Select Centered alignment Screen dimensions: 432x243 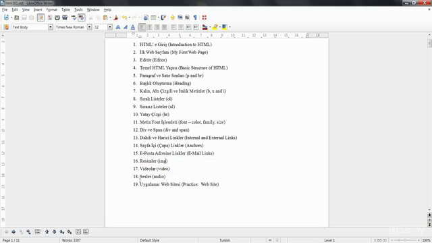click(x=150, y=27)
